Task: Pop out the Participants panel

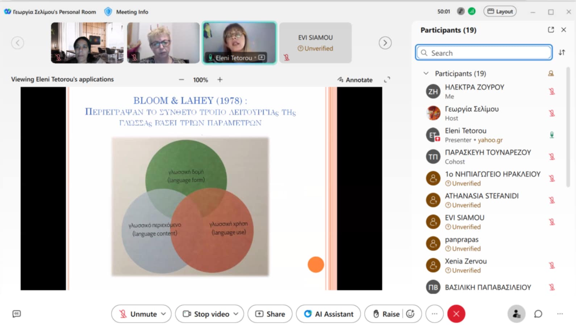Action: pyautogui.click(x=551, y=30)
